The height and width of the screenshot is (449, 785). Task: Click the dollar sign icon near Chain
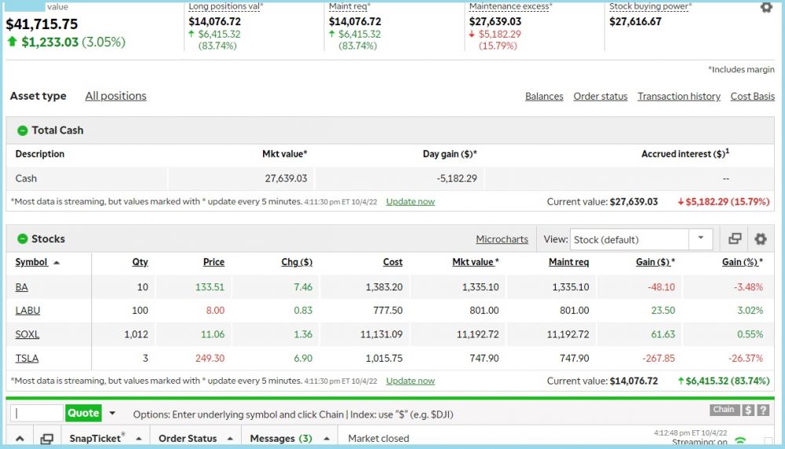pyautogui.click(x=748, y=410)
